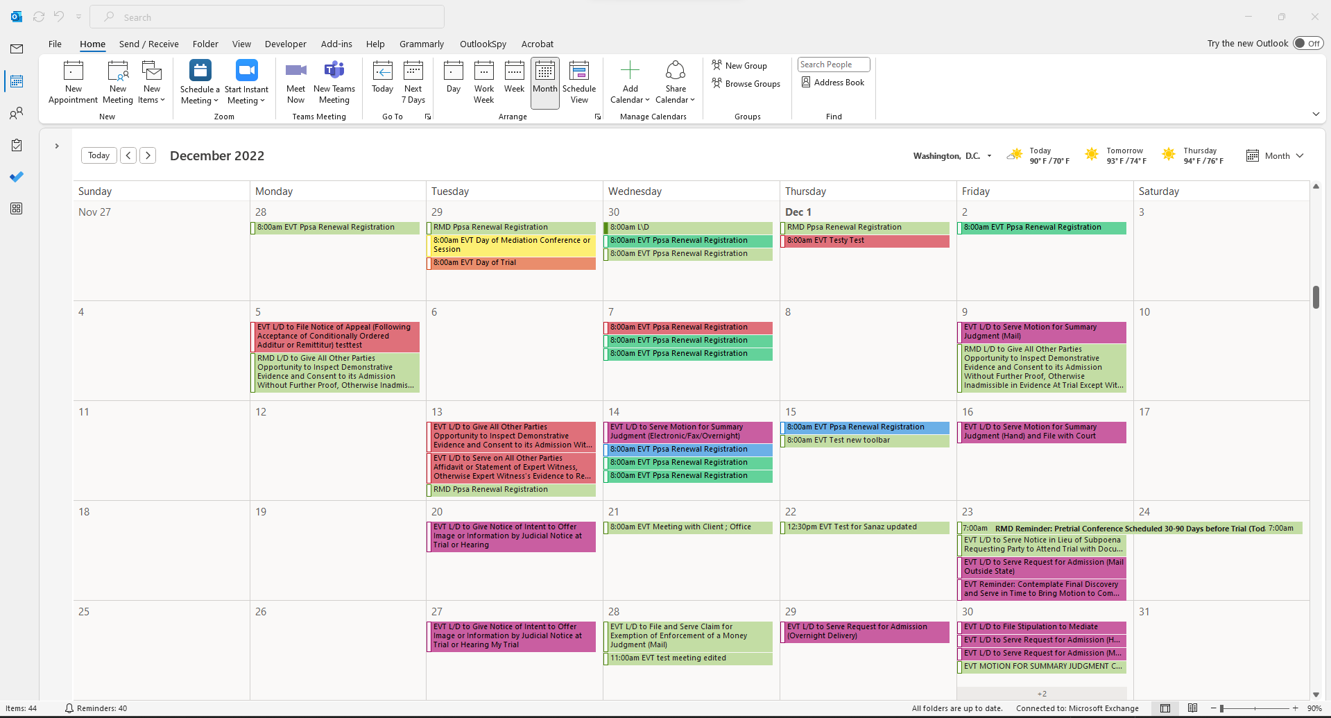The height and width of the screenshot is (718, 1331).
Task: Open the EVT Test new toolbar event
Action: (x=865, y=441)
